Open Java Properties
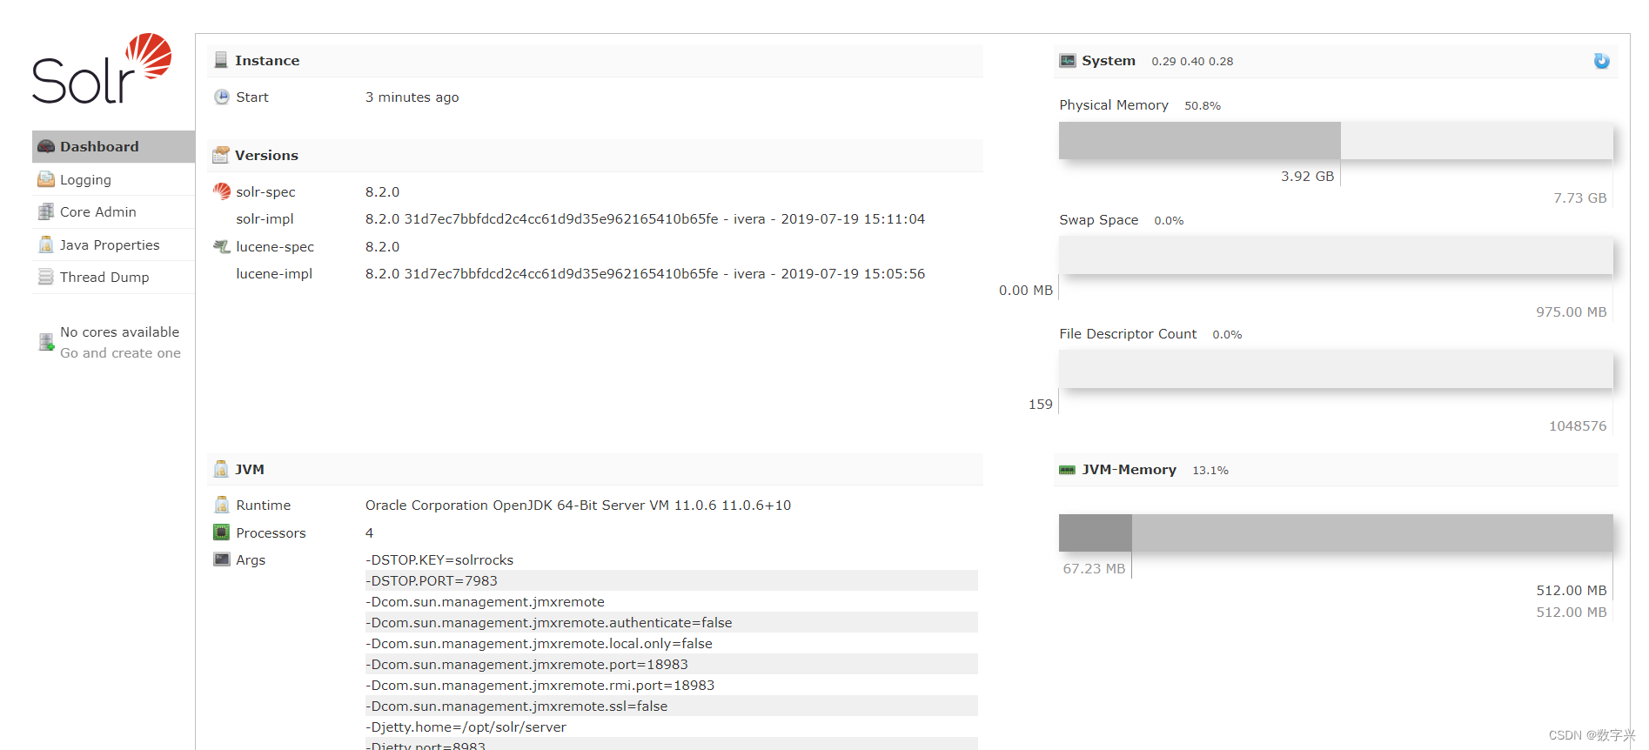This screenshot has height=750, width=1649. [x=113, y=244]
